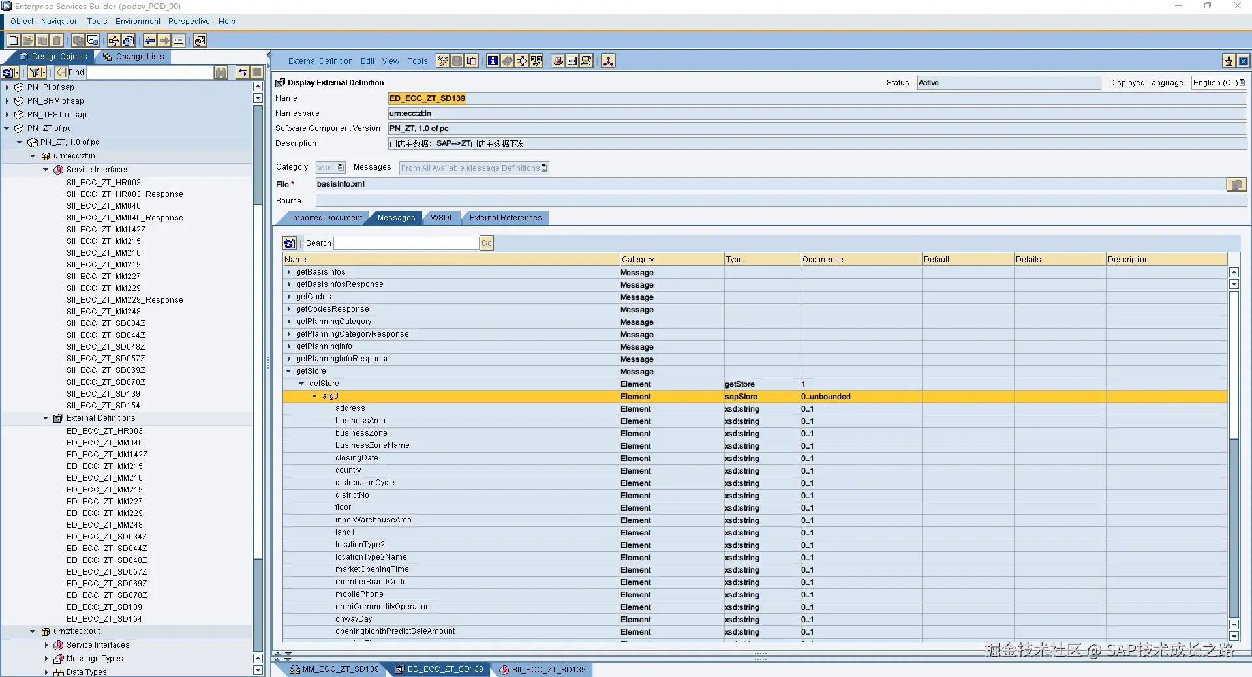Image resolution: width=1252 pixels, height=677 pixels.
Task: Open the funnel filter dropdown
Action: point(37,72)
